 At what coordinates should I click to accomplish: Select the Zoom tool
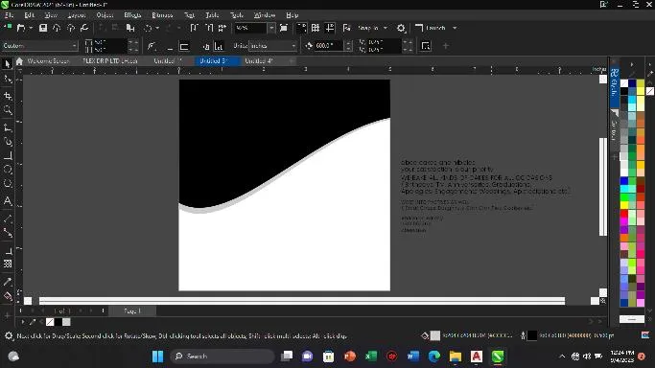pyautogui.click(x=7, y=110)
